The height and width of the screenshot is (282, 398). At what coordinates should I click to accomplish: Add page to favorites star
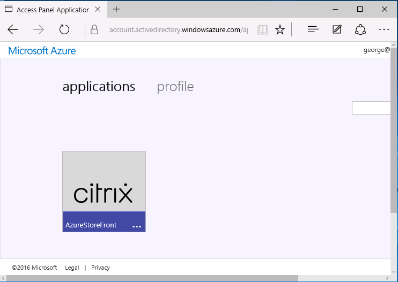[x=279, y=30]
